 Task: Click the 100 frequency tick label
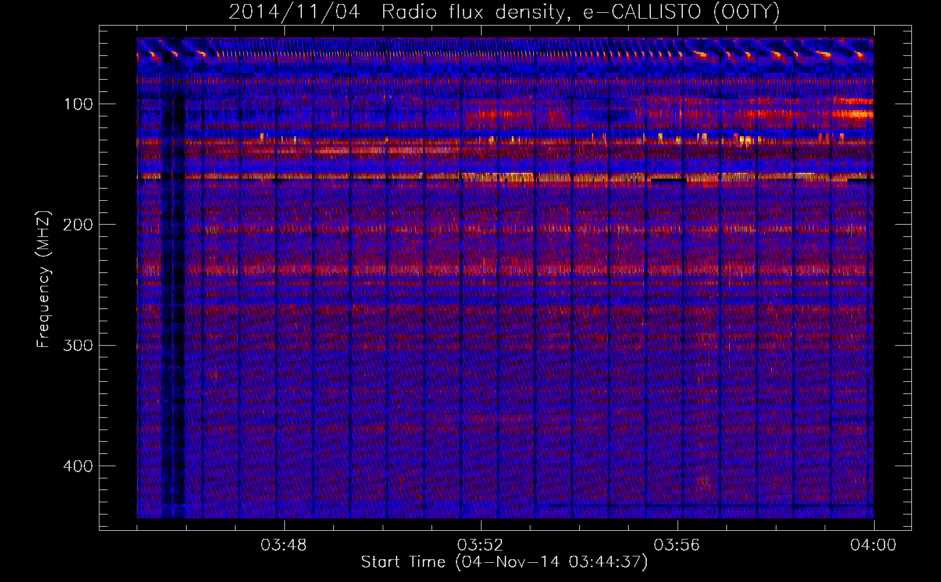pos(79,104)
